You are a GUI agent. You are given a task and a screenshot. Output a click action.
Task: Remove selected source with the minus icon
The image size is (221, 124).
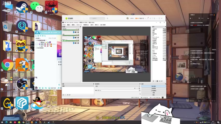coord(155,81)
